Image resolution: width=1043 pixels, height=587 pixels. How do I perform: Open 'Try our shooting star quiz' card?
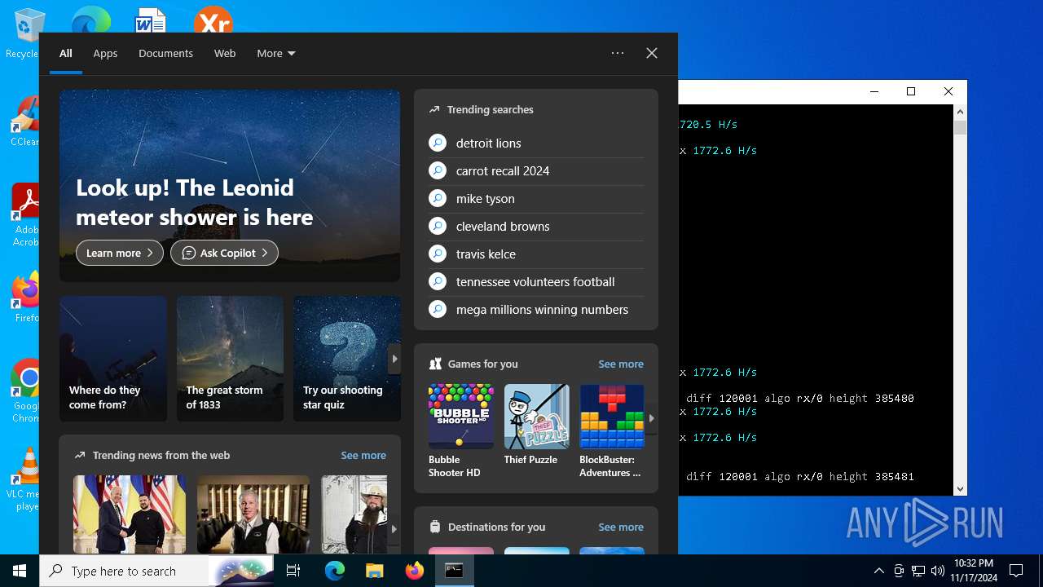346,359
